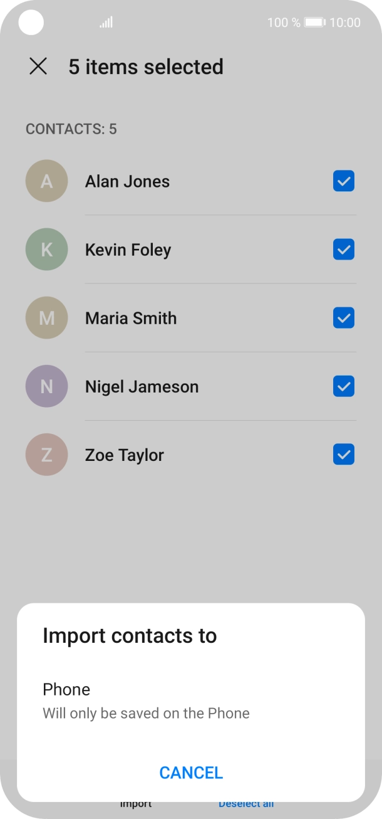Image resolution: width=382 pixels, height=819 pixels.
Task: Tap the X close selection icon
Action: point(38,66)
